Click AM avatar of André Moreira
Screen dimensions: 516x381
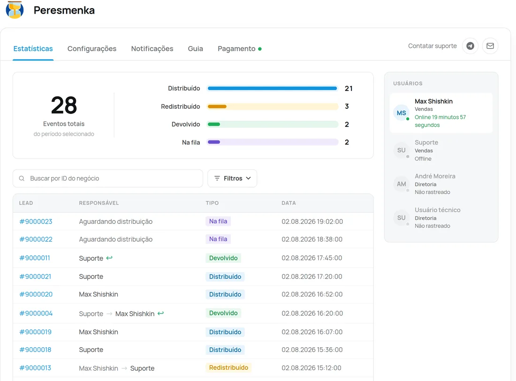pyautogui.click(x=401, y=184)
